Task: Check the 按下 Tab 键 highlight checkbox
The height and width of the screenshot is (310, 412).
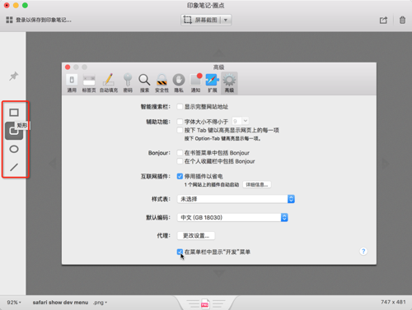Action: click(x=180, y=130)
